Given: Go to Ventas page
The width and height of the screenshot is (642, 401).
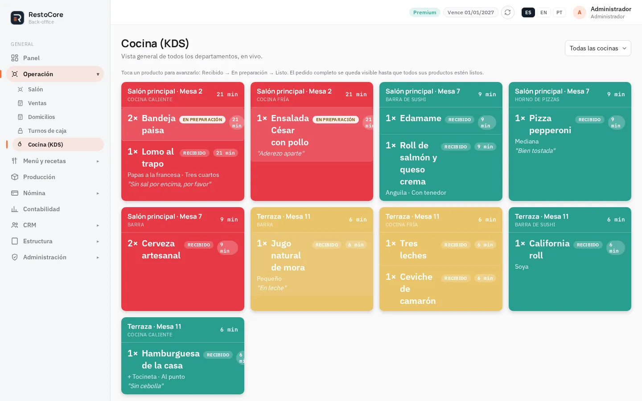Looking at the screenshot, I should 58,103.
